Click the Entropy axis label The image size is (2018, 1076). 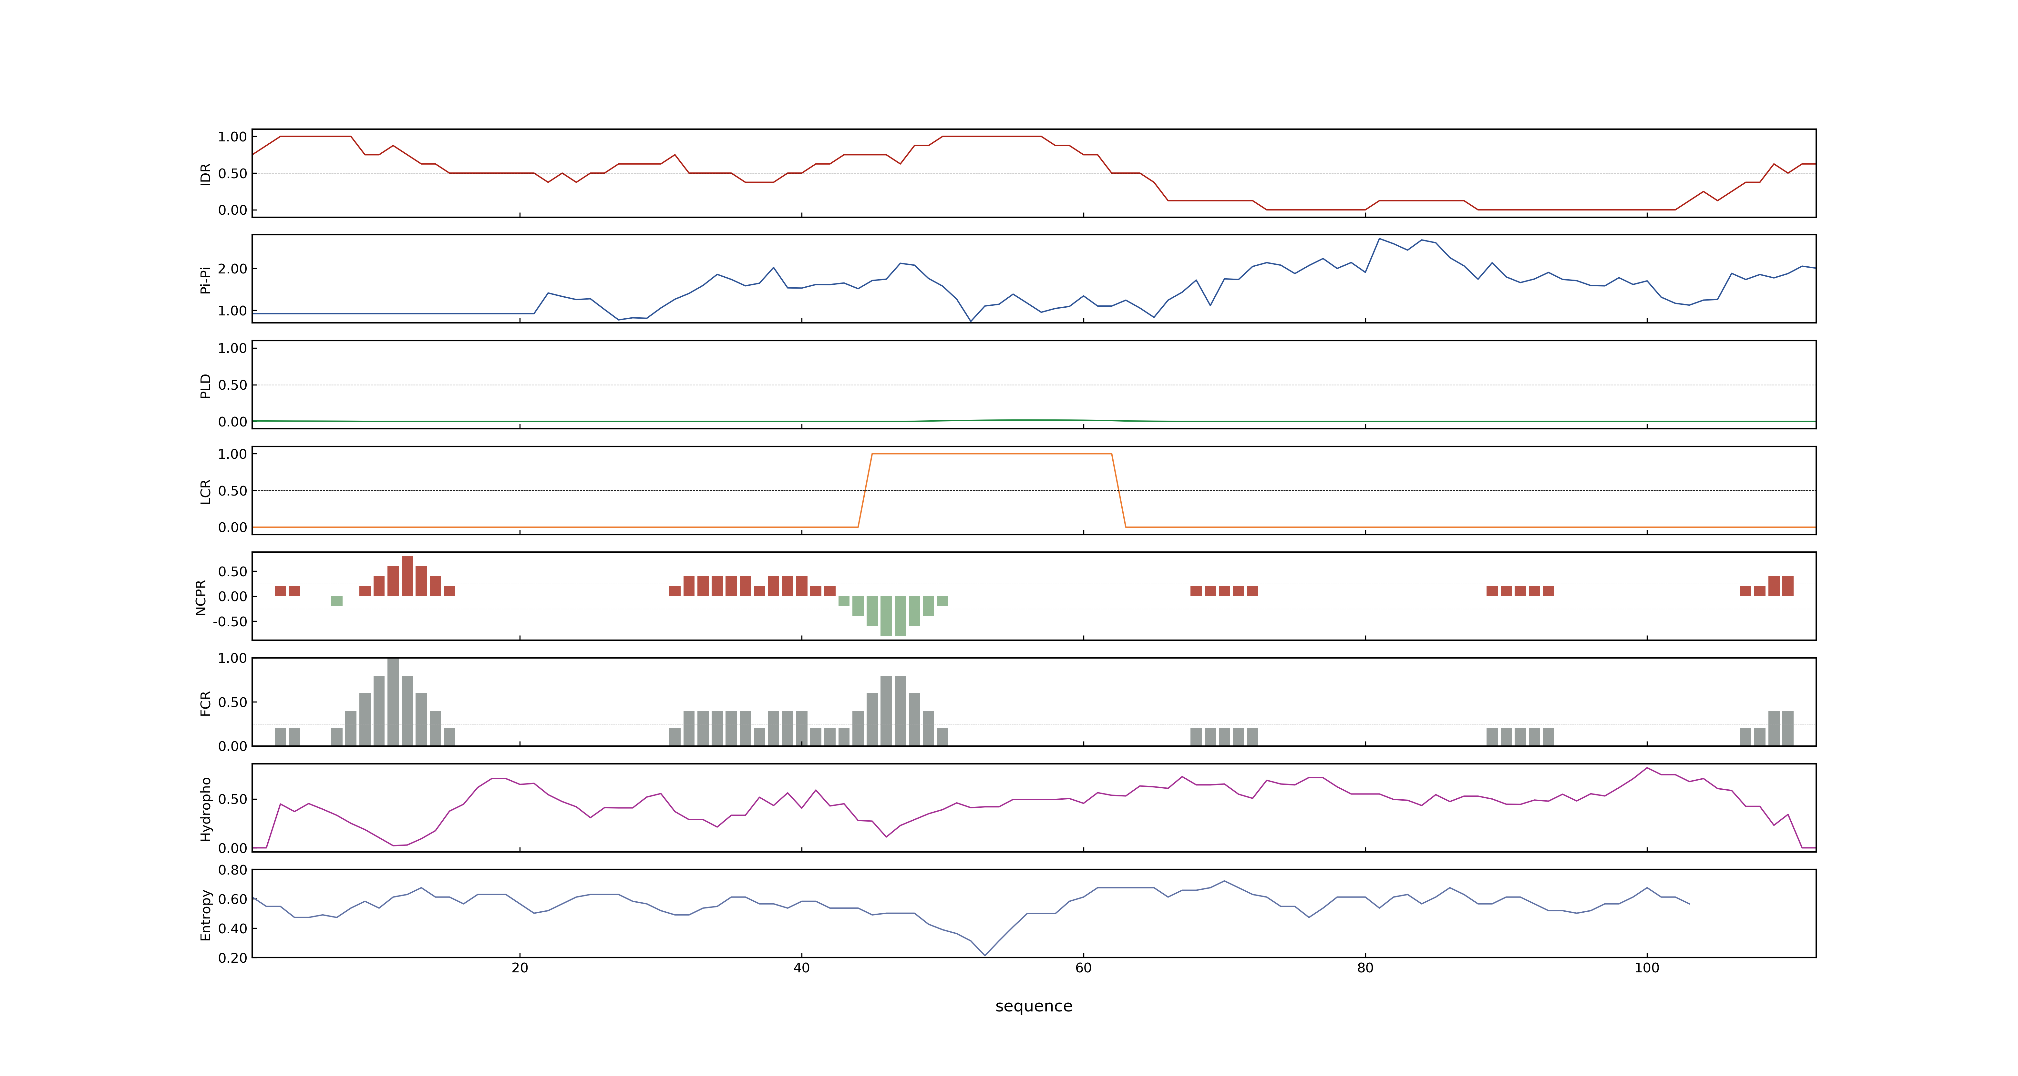click(x=205, y=914)
